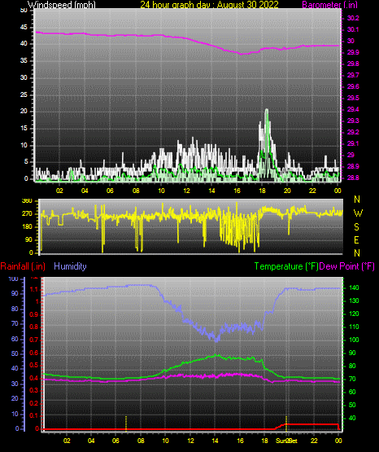The image size is (379, 452).
Task: Click hour 22 below the windspeed chart
Action: coord(312,191)
